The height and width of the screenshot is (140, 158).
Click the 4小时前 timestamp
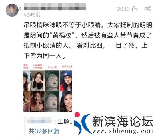coord(32,15)
